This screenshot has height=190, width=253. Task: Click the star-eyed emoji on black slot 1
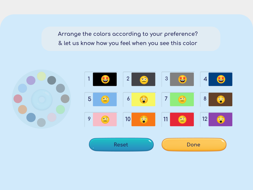point(105,79)
